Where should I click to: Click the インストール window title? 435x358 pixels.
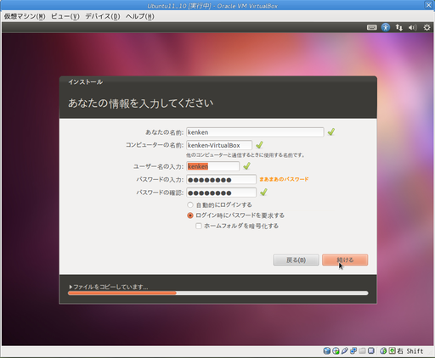pyautogui.click(x=85, y=82)
